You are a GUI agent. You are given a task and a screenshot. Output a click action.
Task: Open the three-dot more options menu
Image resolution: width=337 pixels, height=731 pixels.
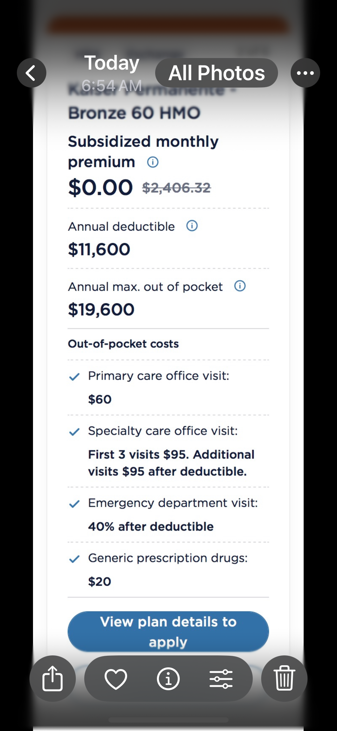coord(305,73)
